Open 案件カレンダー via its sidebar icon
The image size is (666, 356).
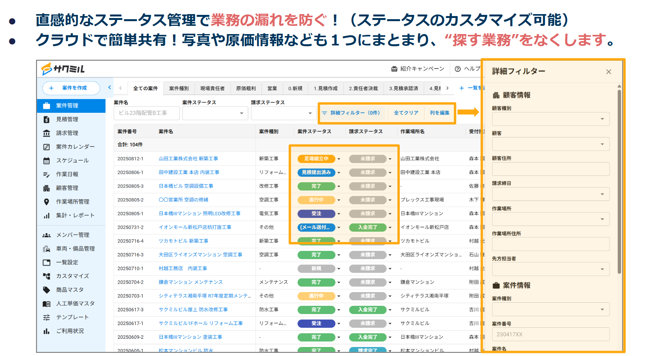click(x=47, y=147)
